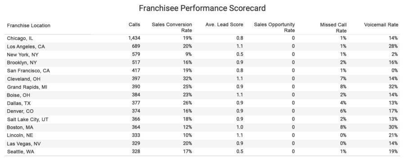Click the Franchisee Performance Scorecard title
The image size is (405, 165).
[x=202, y=8]
